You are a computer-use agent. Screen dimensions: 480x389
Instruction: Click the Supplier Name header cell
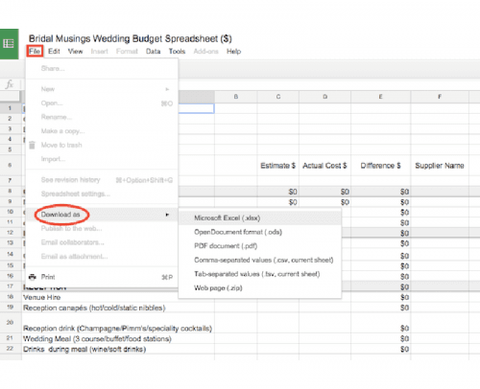(440, 166)
